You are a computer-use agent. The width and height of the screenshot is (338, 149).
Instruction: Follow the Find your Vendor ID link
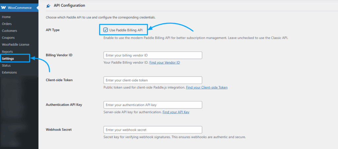click(x=165, y=62)
